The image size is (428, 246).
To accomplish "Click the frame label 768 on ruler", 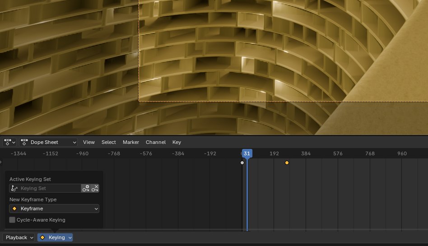I will click(370, 153).
